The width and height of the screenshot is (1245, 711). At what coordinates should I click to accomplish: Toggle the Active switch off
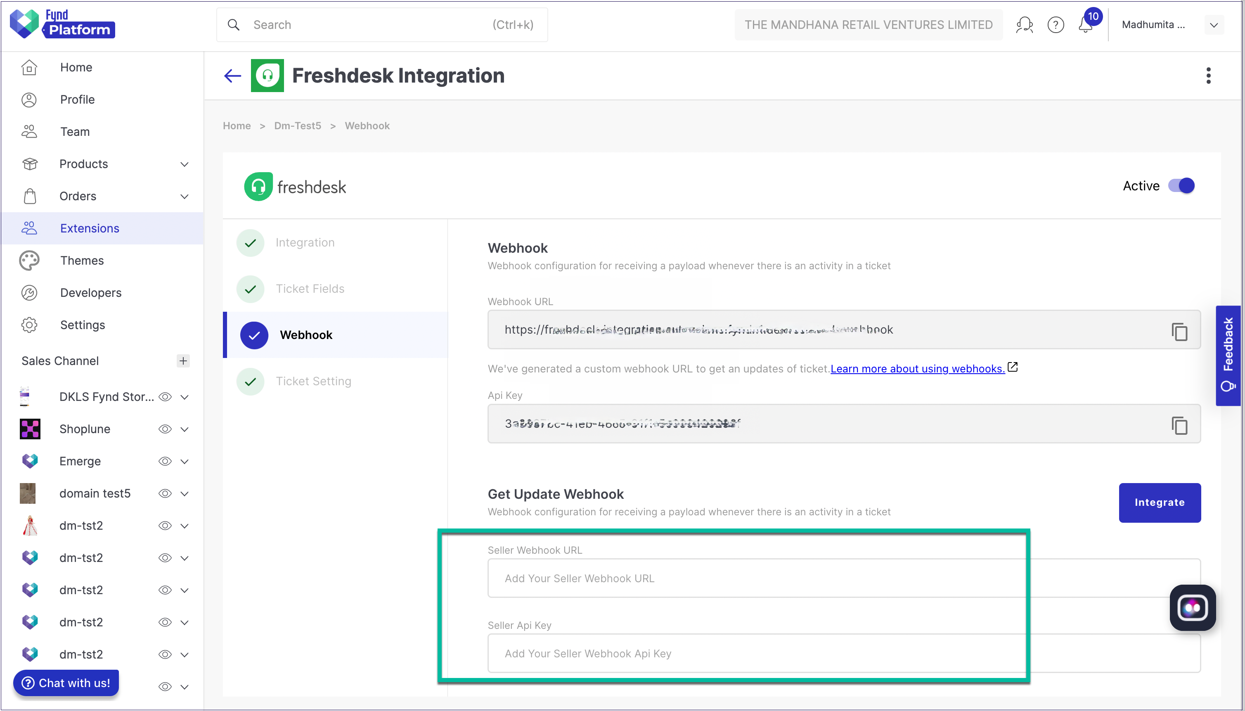(1181, 185)
